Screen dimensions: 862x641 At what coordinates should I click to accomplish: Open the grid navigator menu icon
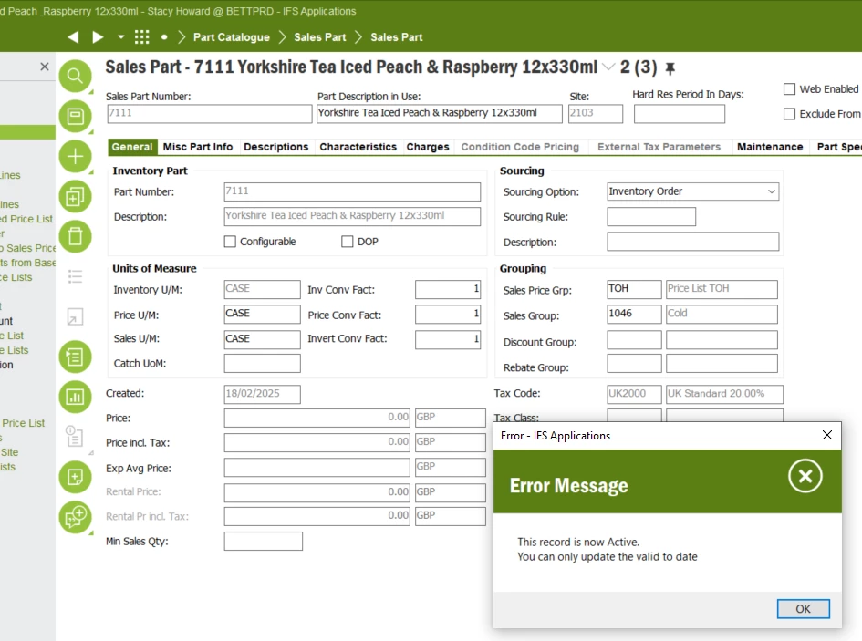click(141, 36)
